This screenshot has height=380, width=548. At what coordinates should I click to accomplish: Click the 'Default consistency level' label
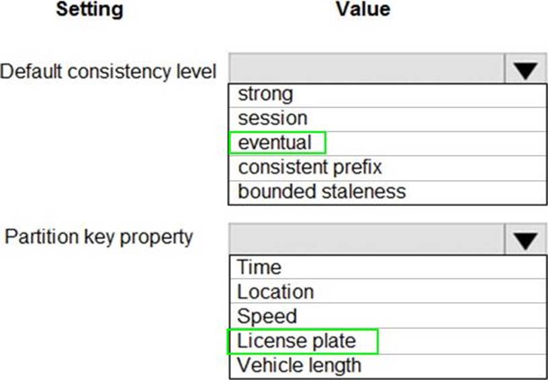coord(109,71)
